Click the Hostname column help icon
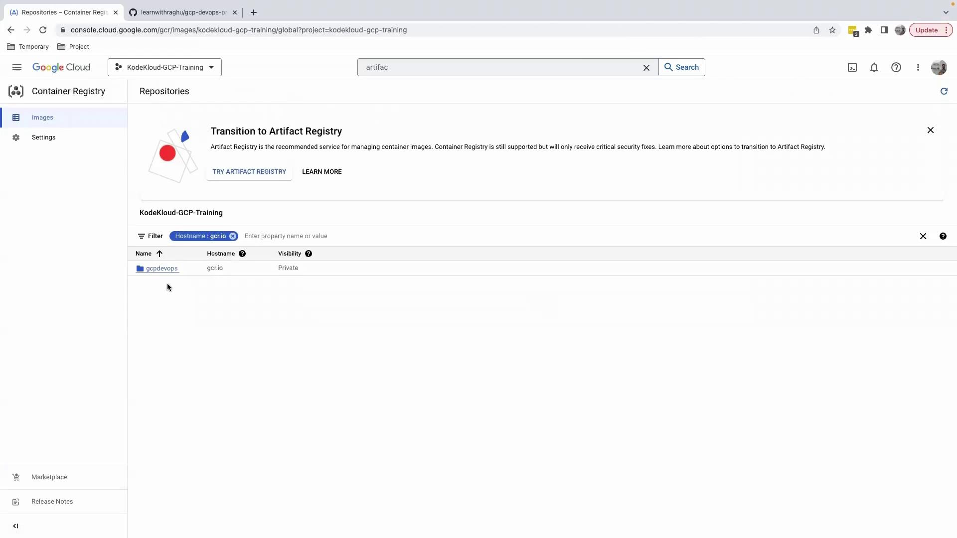The width and height of the screenshot is (957, 538). click(x=242, y=254)
